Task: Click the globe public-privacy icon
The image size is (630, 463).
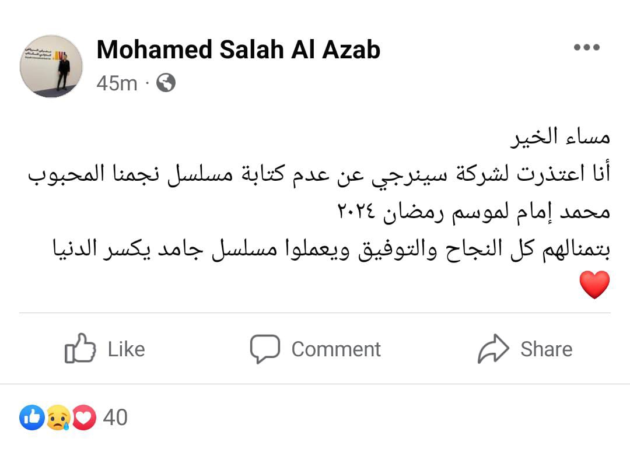Action: click(166, 83)
